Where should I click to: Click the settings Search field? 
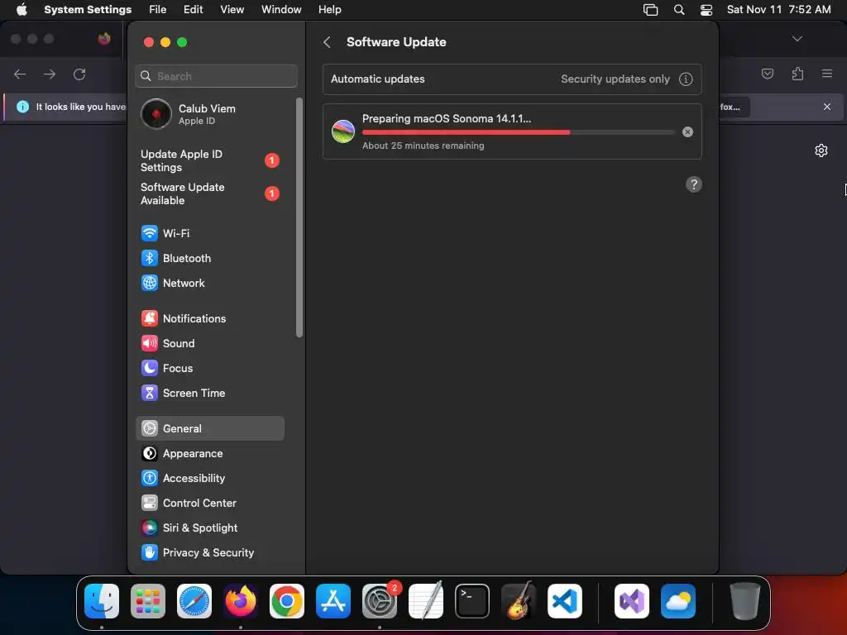(216, 76)
